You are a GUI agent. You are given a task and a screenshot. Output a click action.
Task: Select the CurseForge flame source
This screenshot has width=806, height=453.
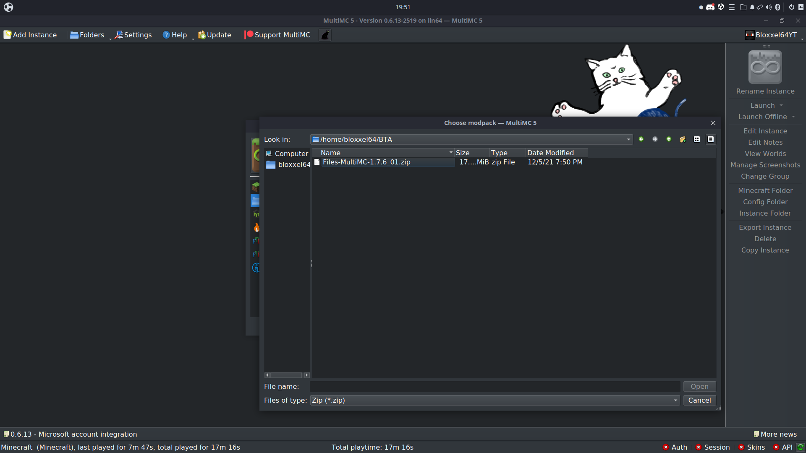pos(256,227)
